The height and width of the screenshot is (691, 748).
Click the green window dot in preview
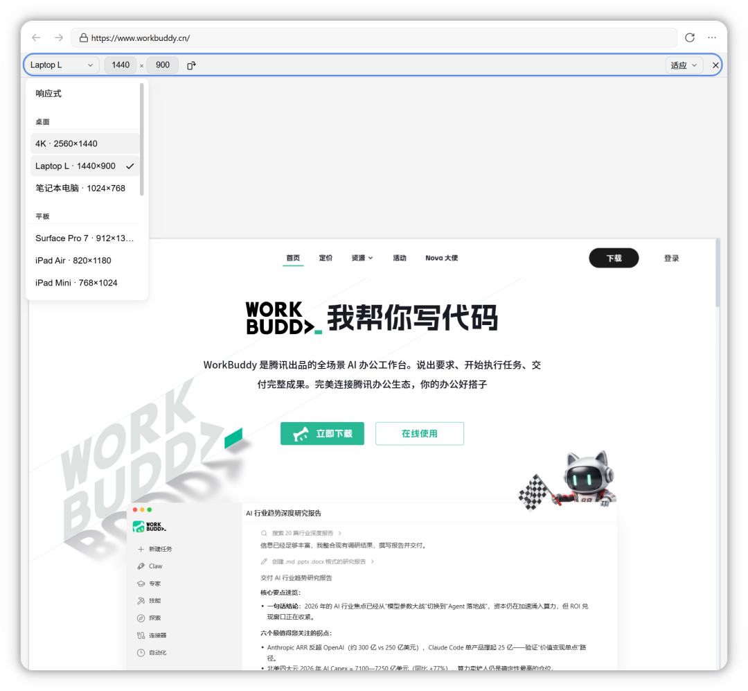pos(150,510)
